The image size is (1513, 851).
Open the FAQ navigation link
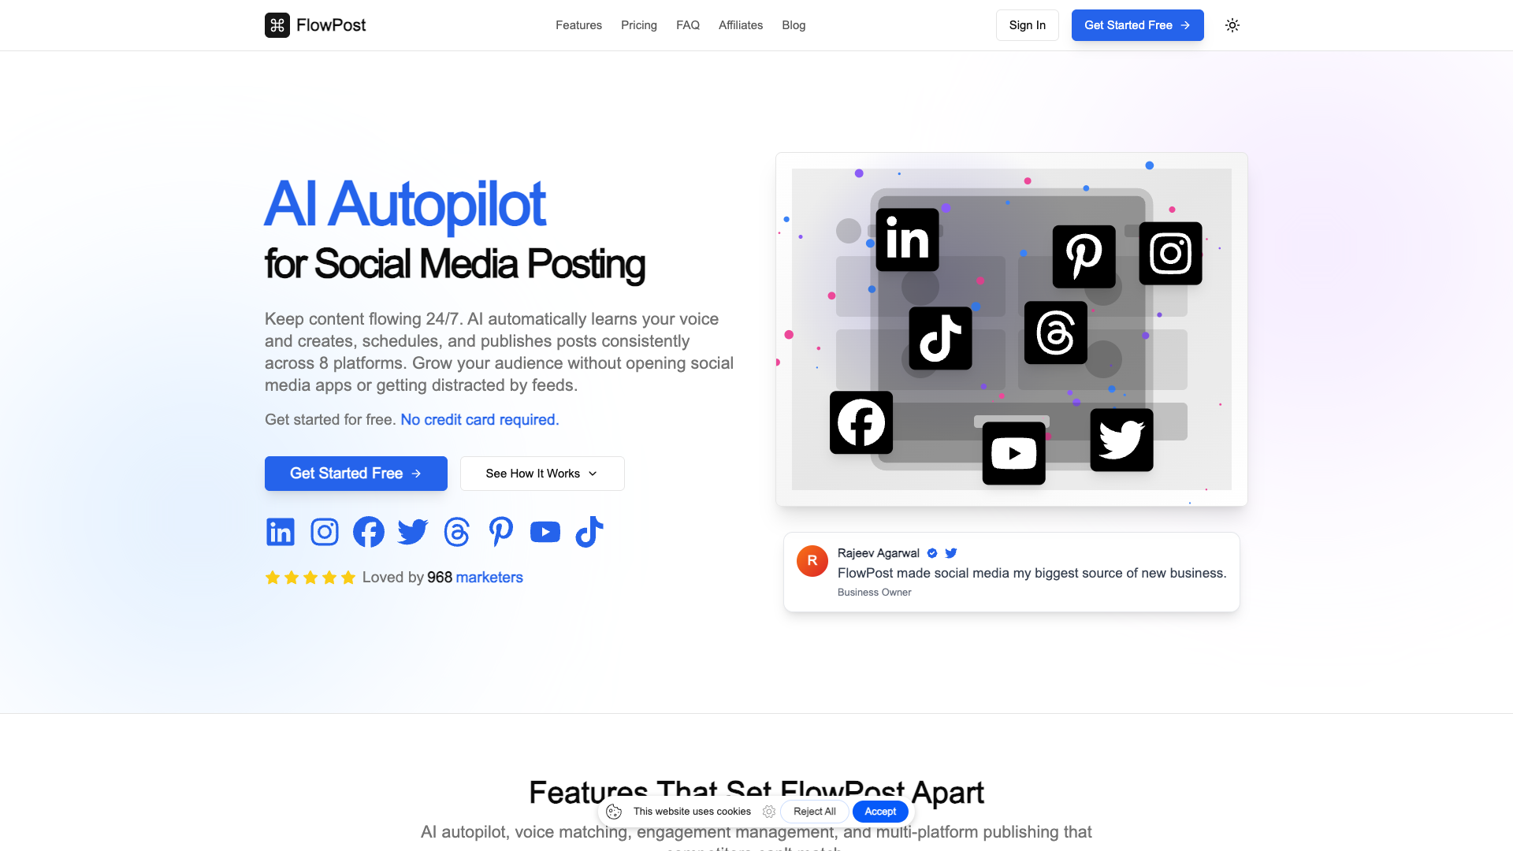tap(688, 25)
